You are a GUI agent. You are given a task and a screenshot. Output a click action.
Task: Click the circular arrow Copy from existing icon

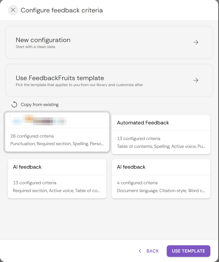point(14,104)
